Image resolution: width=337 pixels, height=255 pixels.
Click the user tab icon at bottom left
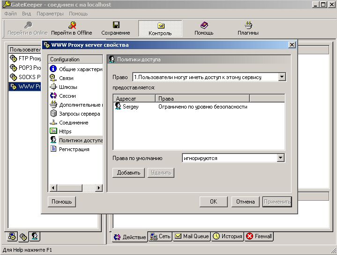pyautogui.click(x=35, y=236)
